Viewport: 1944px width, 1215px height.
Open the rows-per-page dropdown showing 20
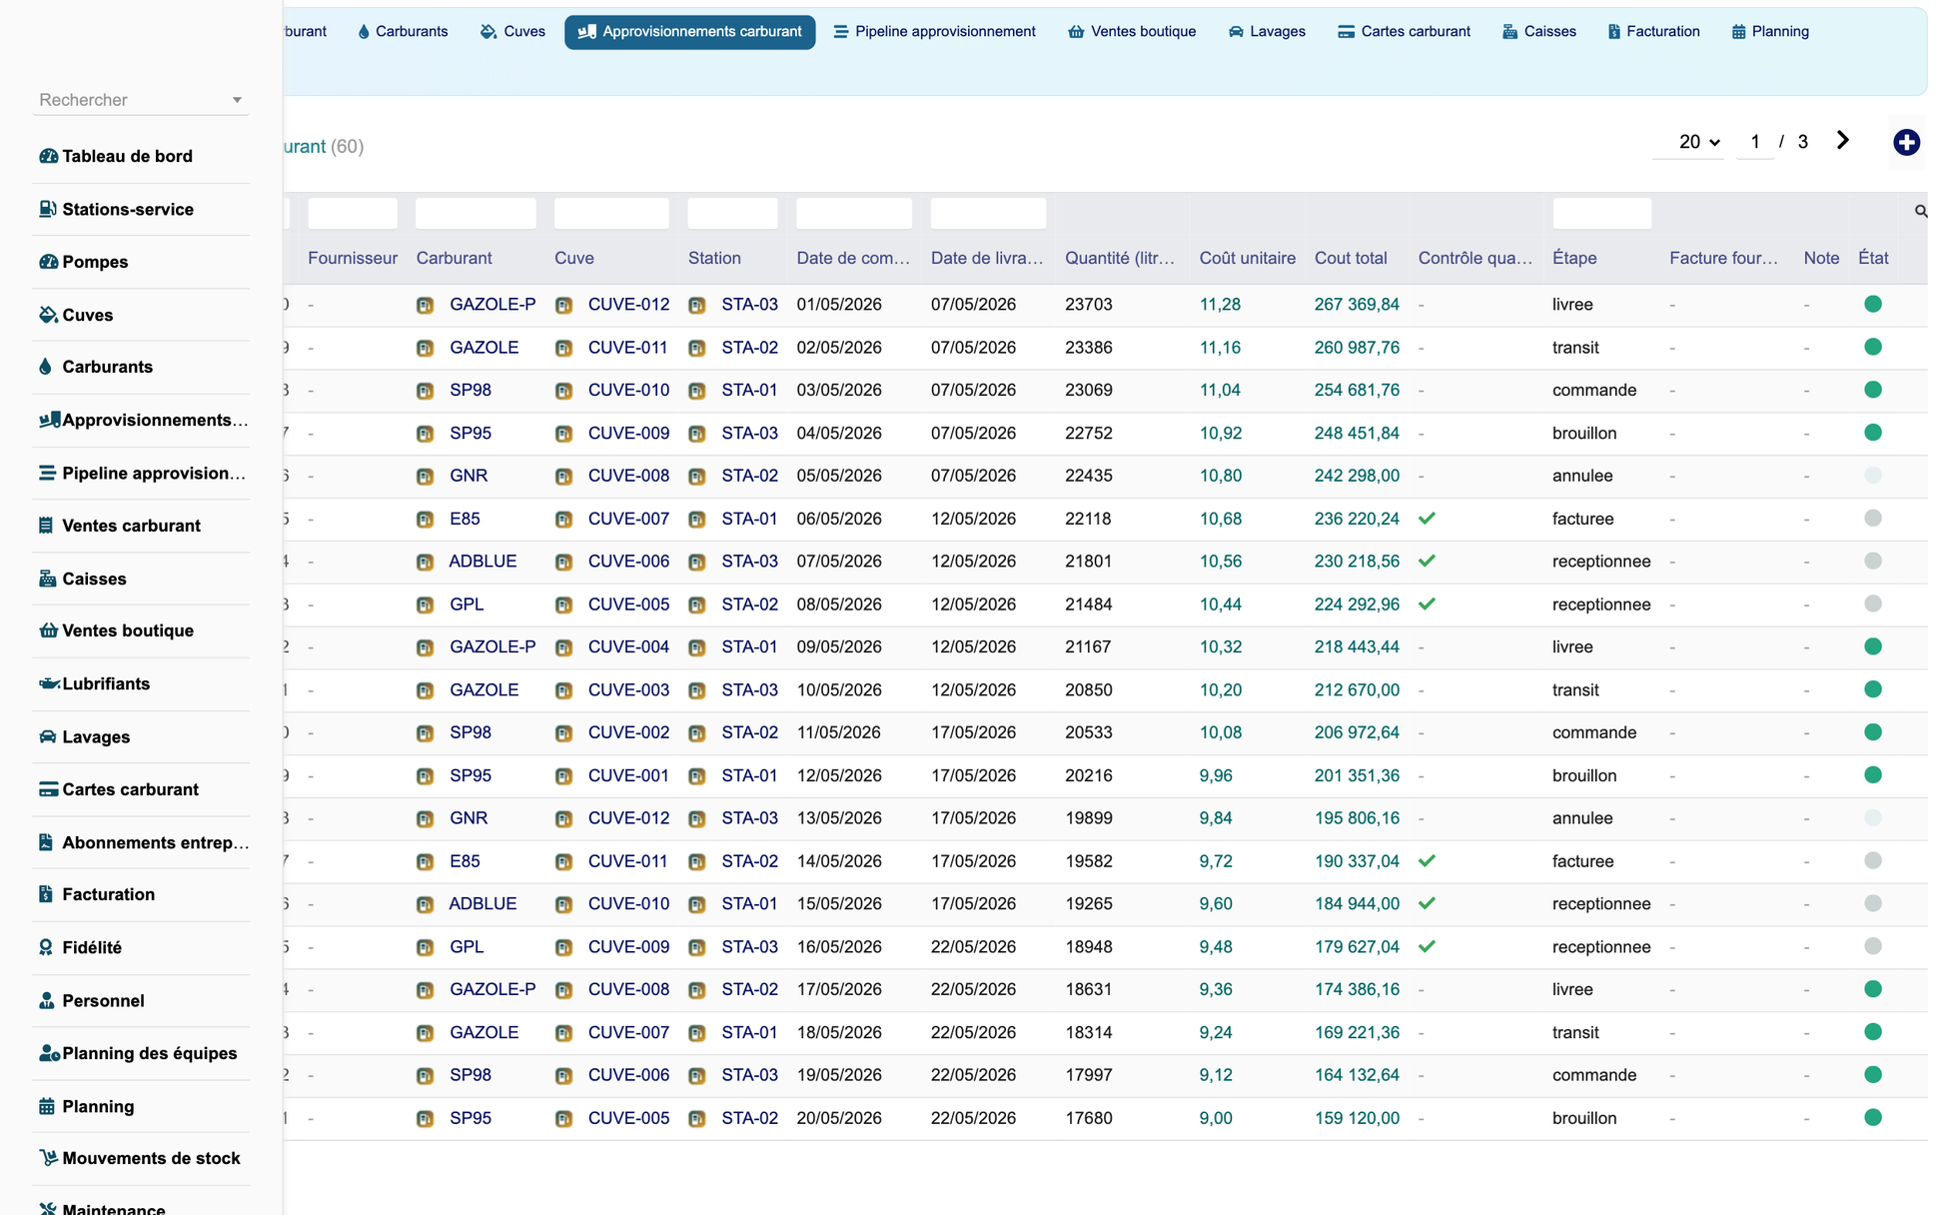pos(1698,142)
